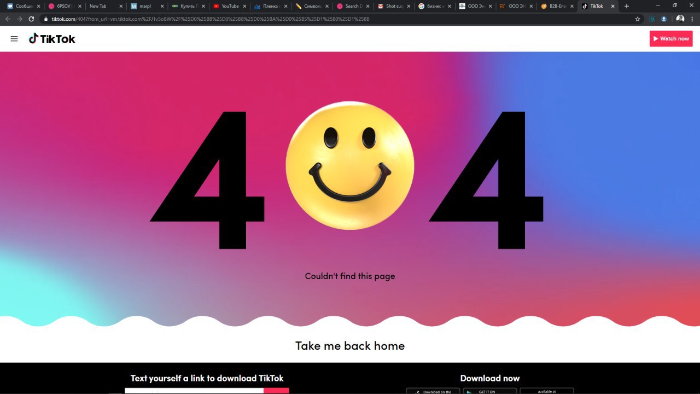700x394 pixels.
Task: Close the New Tab tab
Action: coord(121,6)
